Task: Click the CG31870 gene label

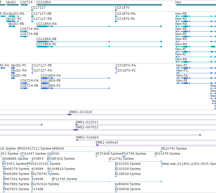Action: (122, 7)
